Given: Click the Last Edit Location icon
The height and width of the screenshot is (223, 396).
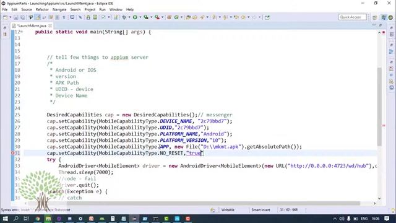Looking at the screenshot, I should click(x=236, y=17).
